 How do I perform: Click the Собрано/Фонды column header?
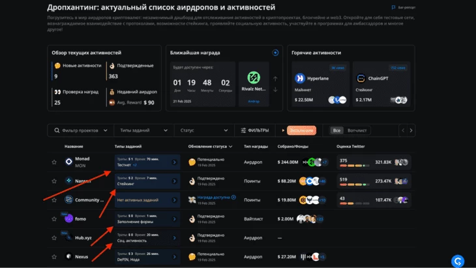coord(293,146)
